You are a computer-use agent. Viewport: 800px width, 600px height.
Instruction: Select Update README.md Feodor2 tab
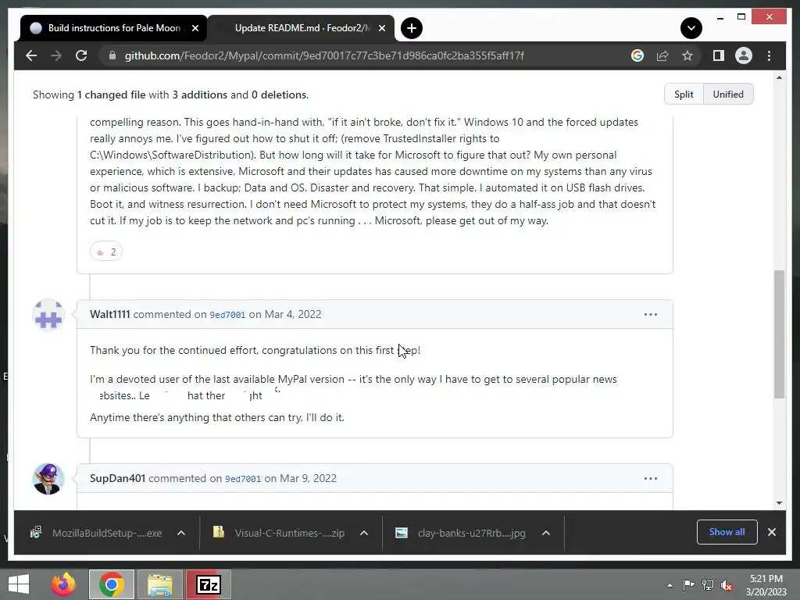[301, 28]
